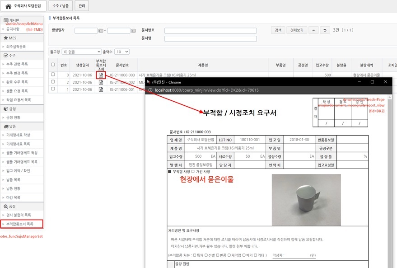Open 수주 진행 목록 in the sidebar
Viewport: 397px width, 268px height.
[x=17, y=64]
